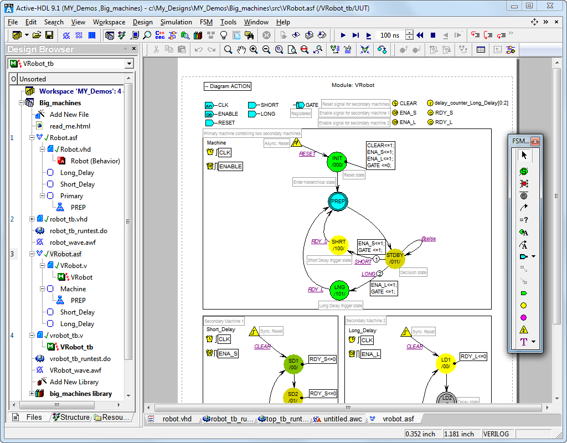The width and height of the screenshot is (567, 443).
Task: Select the Pan hand tool
Action: tap(241, 49)
